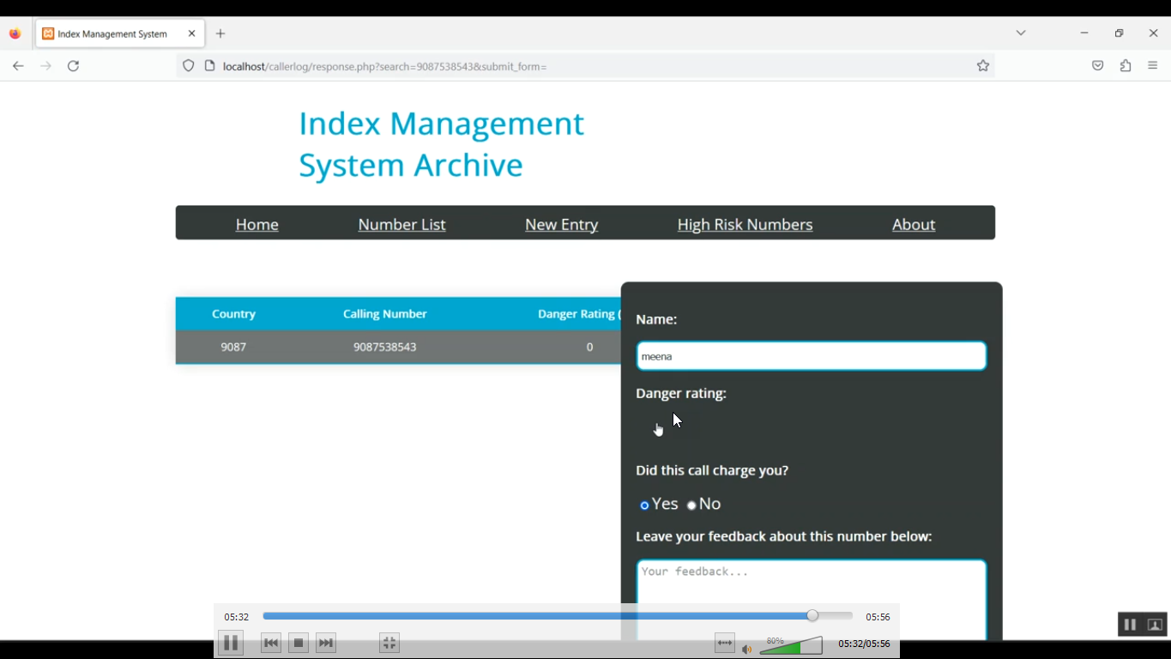Open the Firefox application menu
The height and width of the screenshot is (659, 1171).
(x=1153, y=66)
